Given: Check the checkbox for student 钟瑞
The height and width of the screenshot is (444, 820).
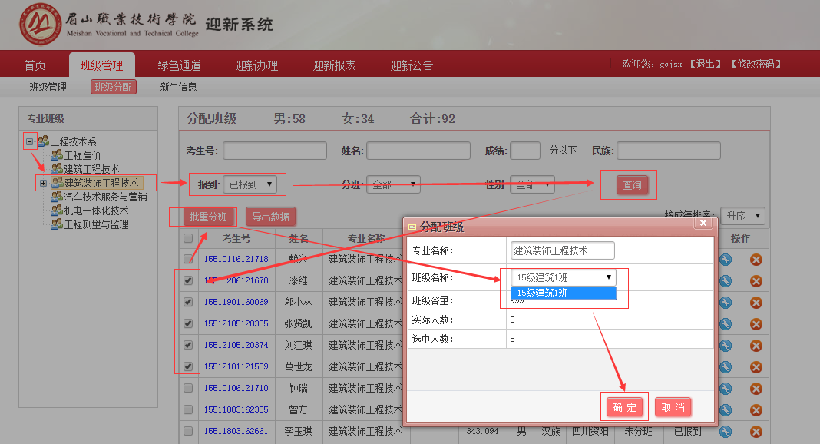Looking at the screenshot, I should tap(188, 389).
